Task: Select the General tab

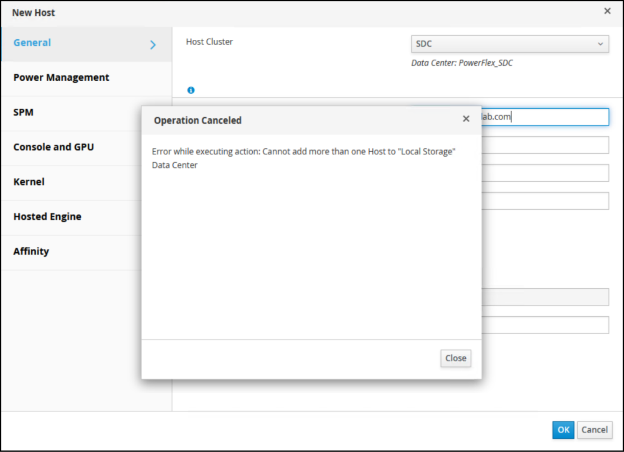Action: click(x=86, y=44)
